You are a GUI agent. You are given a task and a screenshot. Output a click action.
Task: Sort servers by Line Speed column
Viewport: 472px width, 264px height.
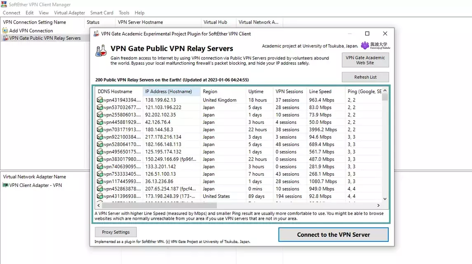pos(326,91)
